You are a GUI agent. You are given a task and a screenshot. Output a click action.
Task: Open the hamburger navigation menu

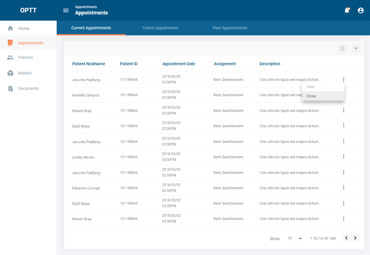(66, 10)
